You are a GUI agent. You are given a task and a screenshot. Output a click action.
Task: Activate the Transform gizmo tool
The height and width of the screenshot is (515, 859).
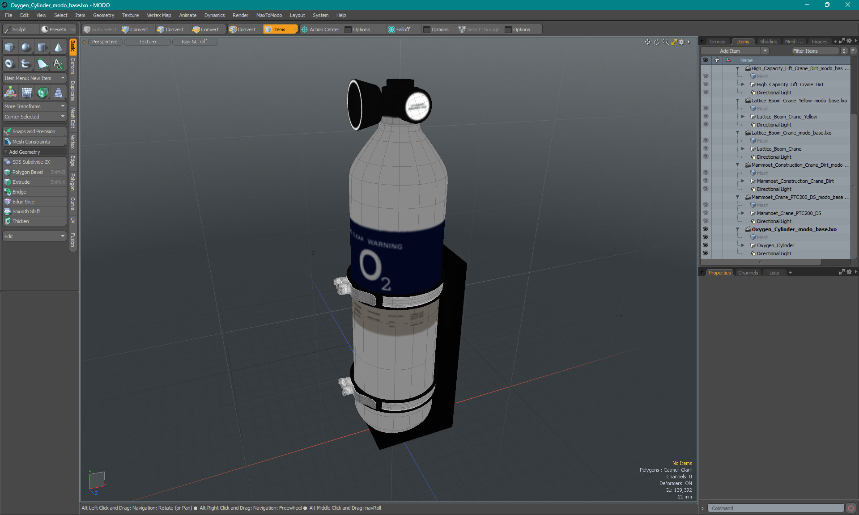pos(10,93)
